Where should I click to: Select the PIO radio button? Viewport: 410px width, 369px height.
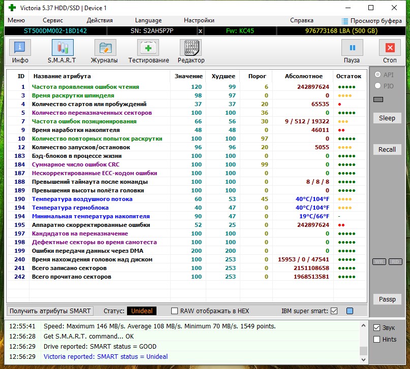tap(377, 86)
